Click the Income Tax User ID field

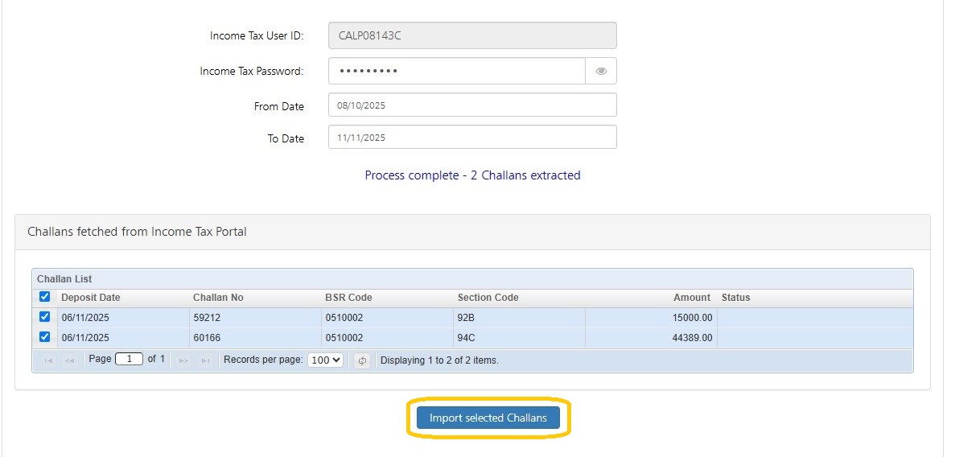472,35
